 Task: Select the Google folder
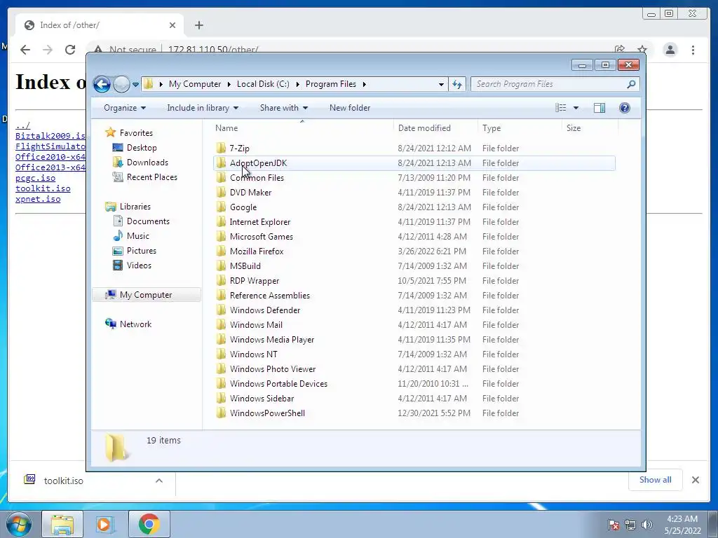[x=414, y=207]
